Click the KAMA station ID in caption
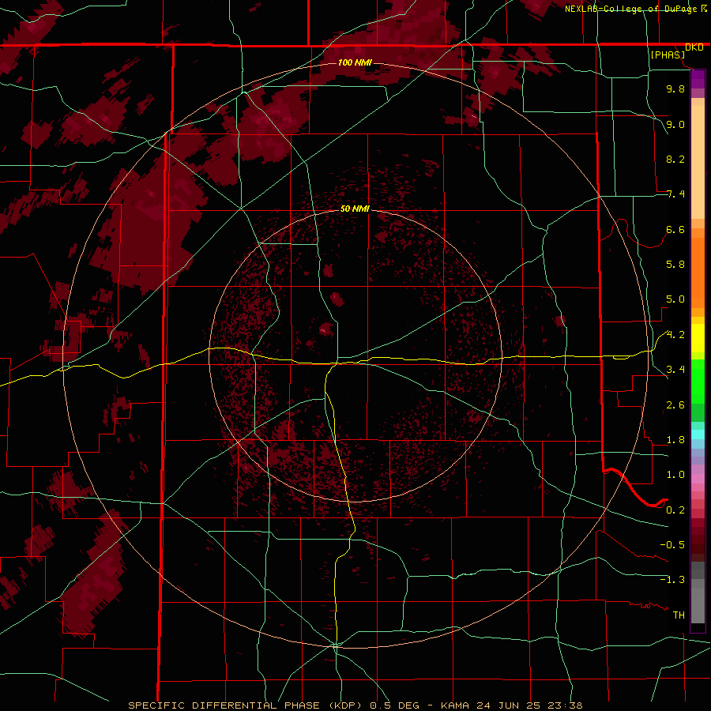711x711 pixels. point(456,705)
